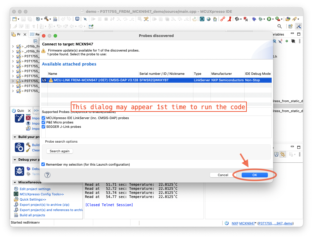Close the Pr project explorer tab
This screenshot has width=313, height=239.
25,34
